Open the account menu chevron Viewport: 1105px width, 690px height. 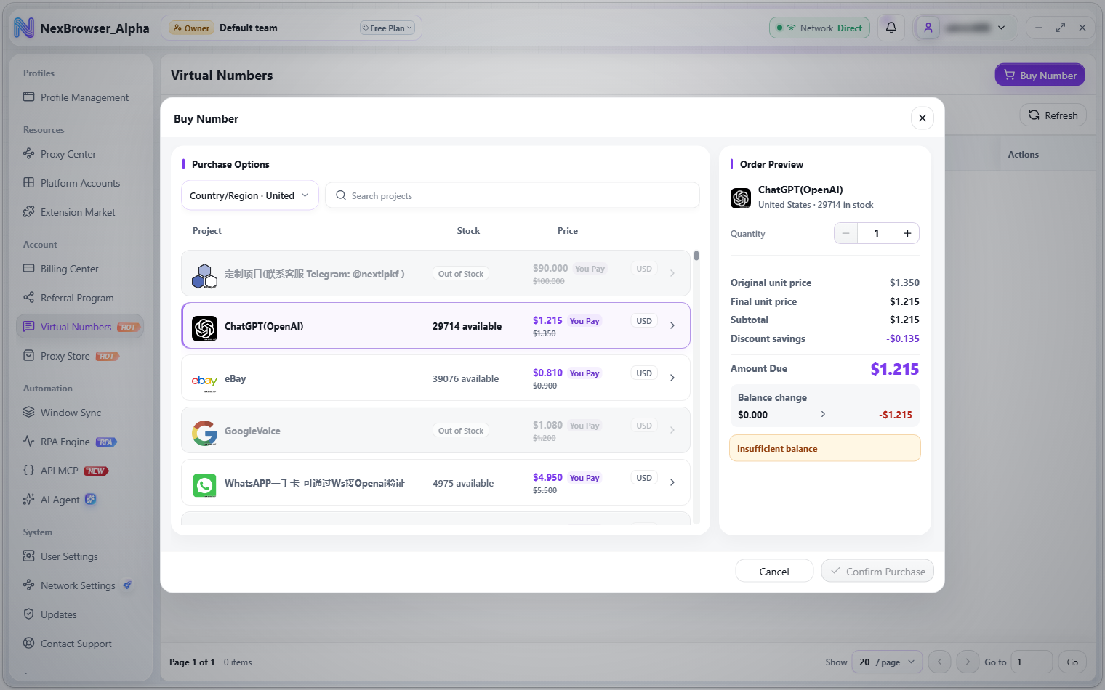tap(1002, 28)
